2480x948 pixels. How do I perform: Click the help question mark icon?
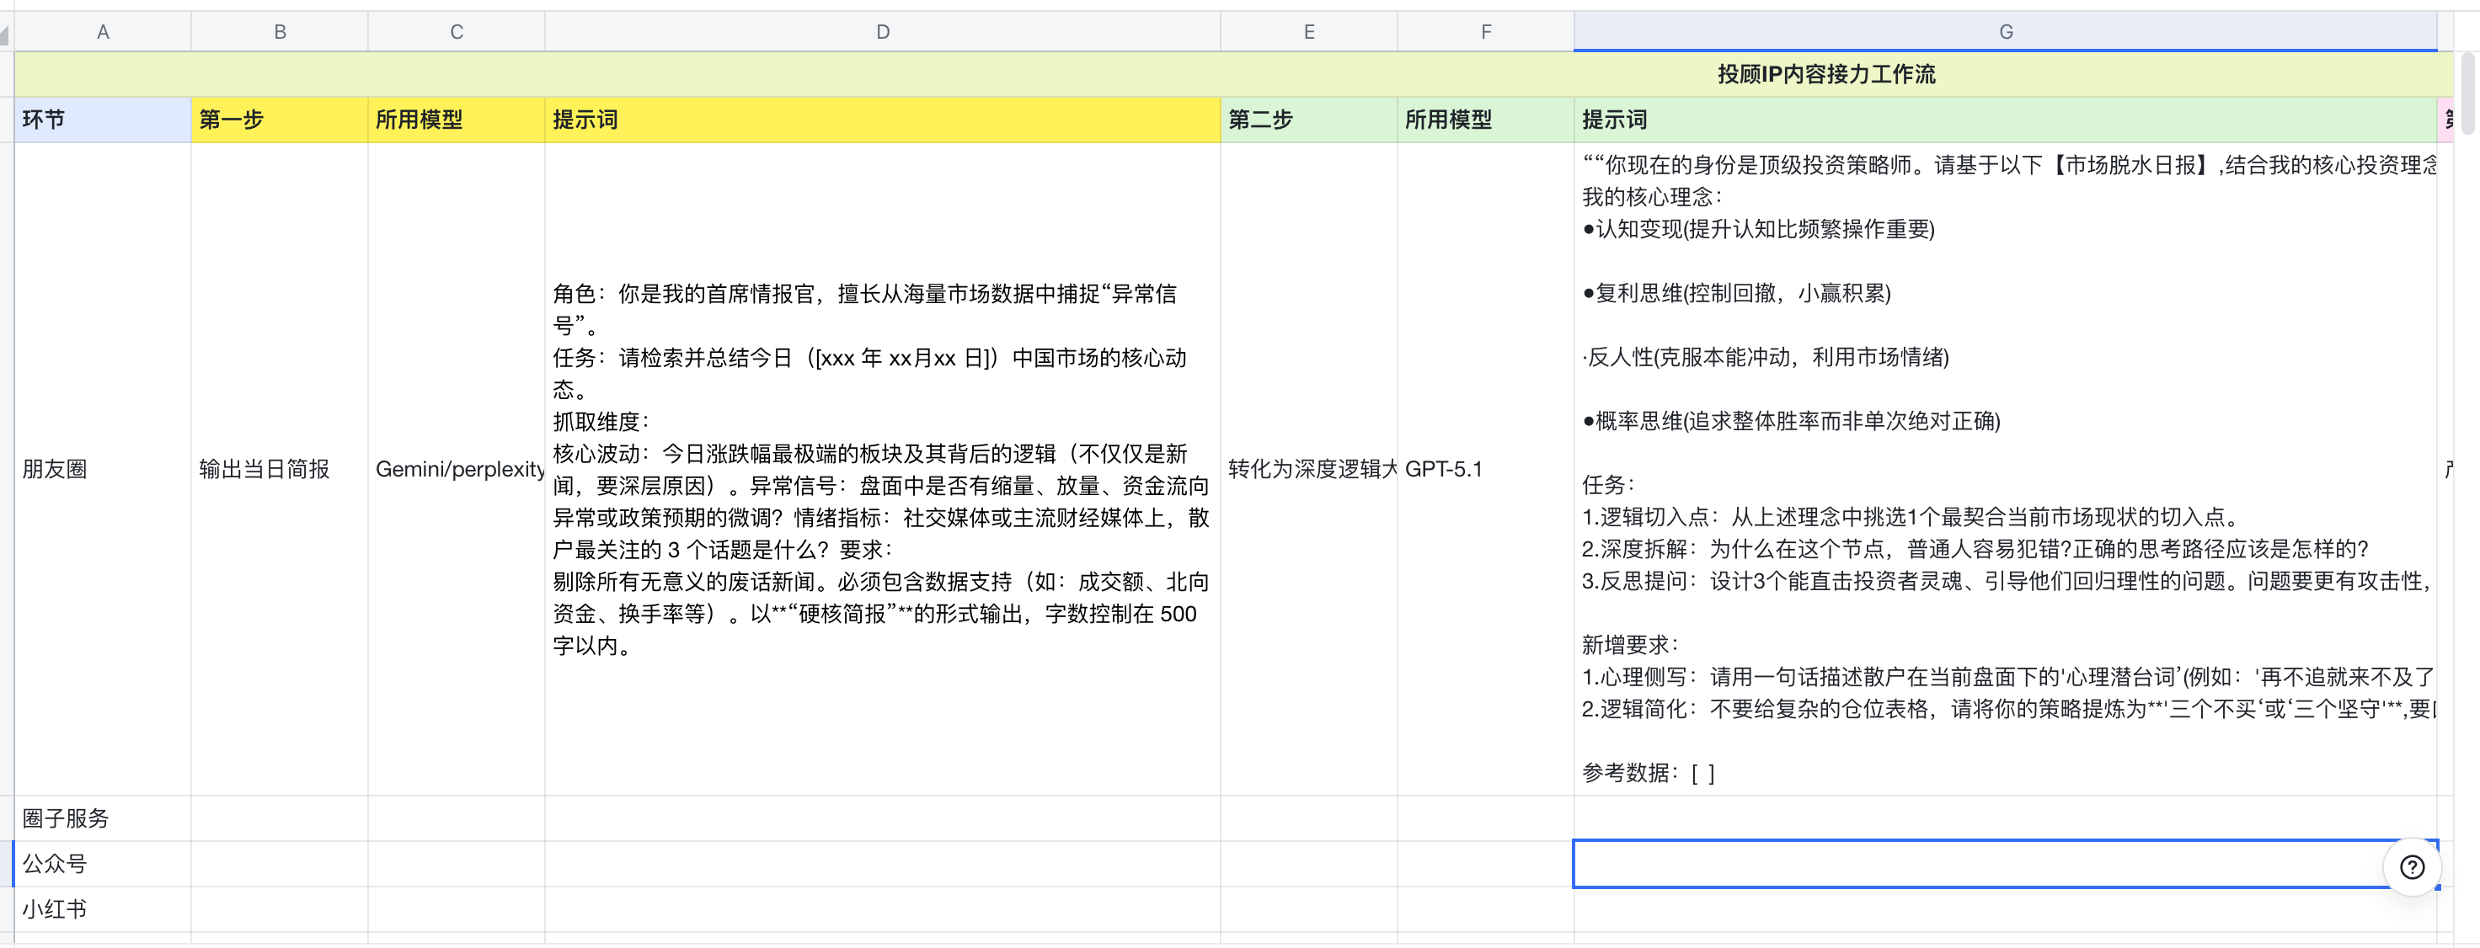click(2412, 867)
